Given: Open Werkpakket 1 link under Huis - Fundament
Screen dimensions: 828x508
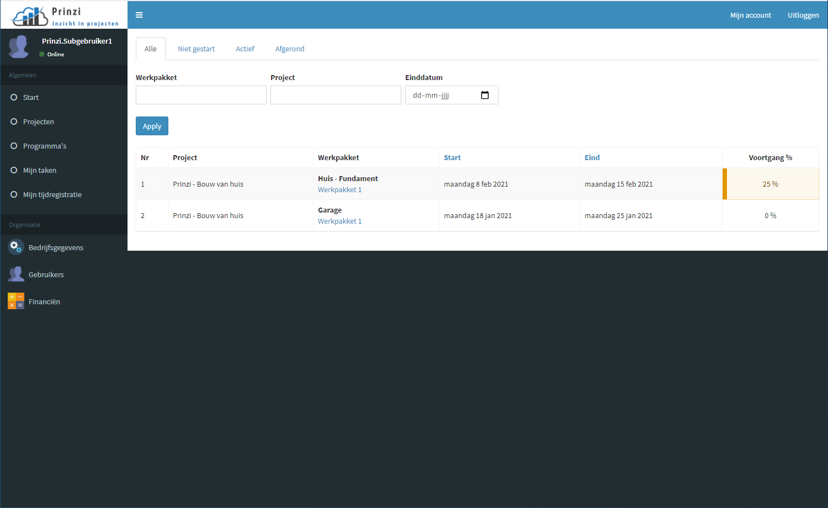Looking at the screenshot, I should [x=339, y=189].
